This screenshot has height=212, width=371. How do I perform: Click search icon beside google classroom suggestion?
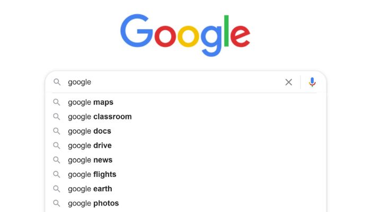[57, 117]
